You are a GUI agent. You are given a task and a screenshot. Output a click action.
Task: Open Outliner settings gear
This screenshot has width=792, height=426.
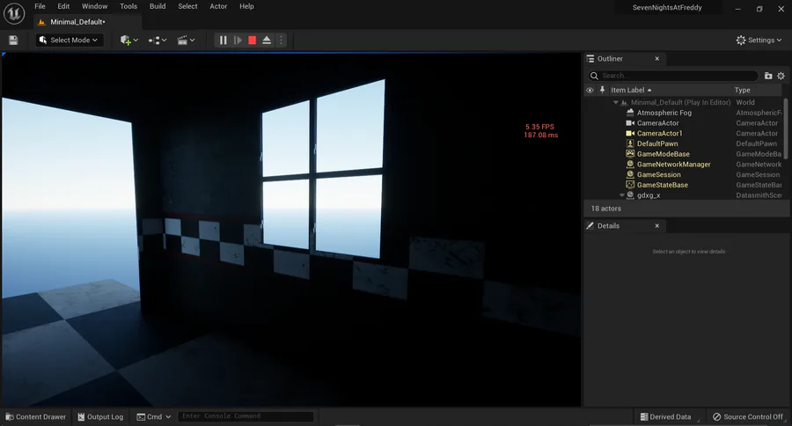point(781,76)
